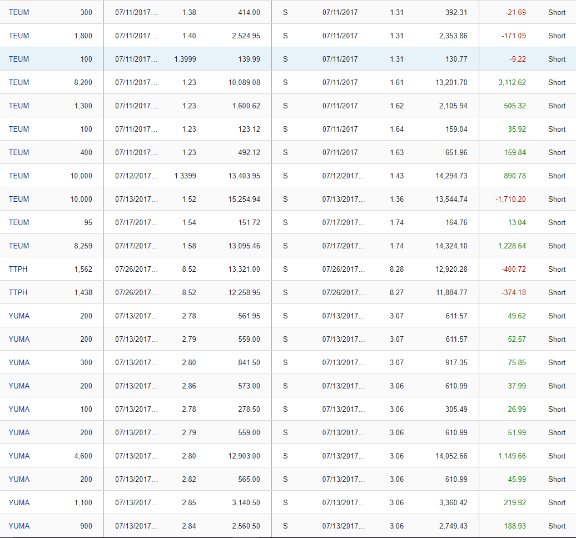
Task: Click the 1.64 sell price
Action: tap(397, 129)
